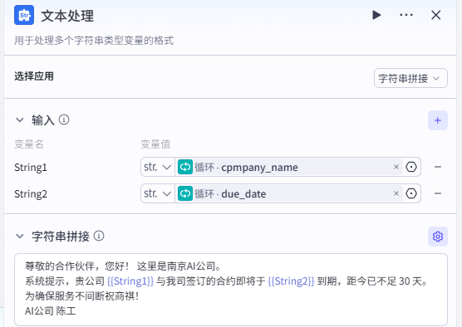The height and width of the screenshot is (327, 462).
Task: Open the 字符串拼接 application dropdown
Action: 410,78
